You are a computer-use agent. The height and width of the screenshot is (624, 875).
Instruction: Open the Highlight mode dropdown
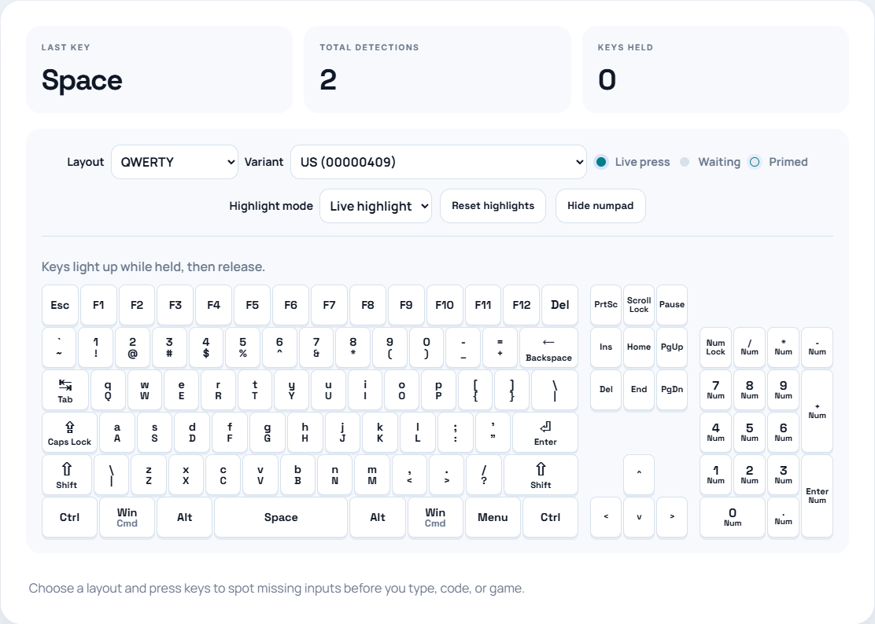[x=375, y=206]
